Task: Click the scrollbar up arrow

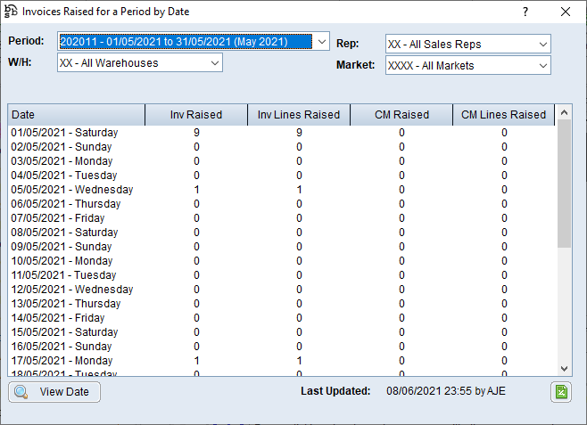Action: 564,113
